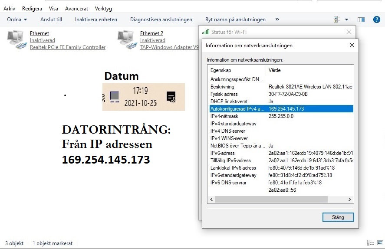Click the Ethernet adapter icon

click(17, 40)
